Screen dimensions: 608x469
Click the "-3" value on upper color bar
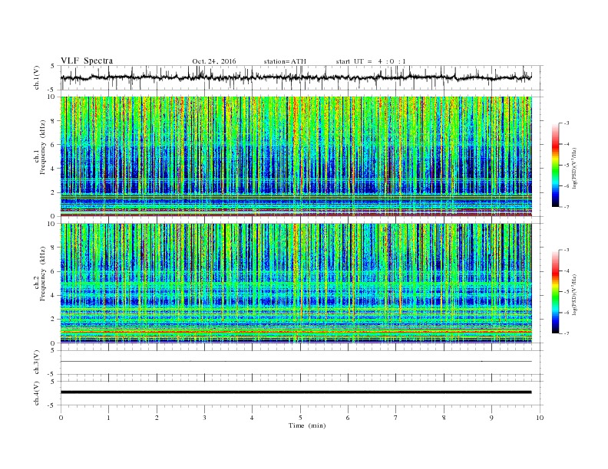click(566, 123)
